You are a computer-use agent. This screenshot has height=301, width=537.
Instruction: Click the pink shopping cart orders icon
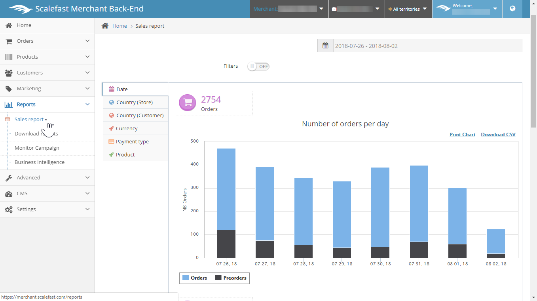(x=188, y=103)
